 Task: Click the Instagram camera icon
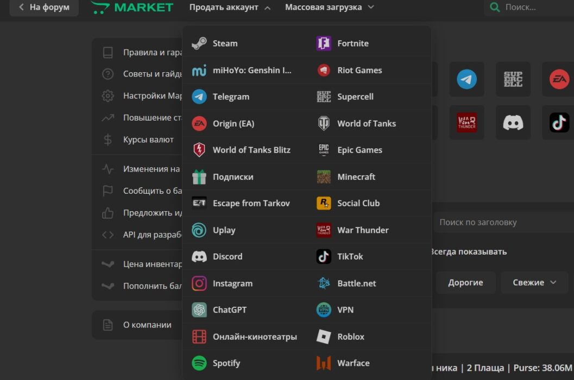pyautogui.click(x=199, y=283)
